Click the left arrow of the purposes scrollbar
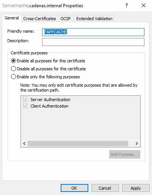This screenshot has width=152, height=195. 24,143
